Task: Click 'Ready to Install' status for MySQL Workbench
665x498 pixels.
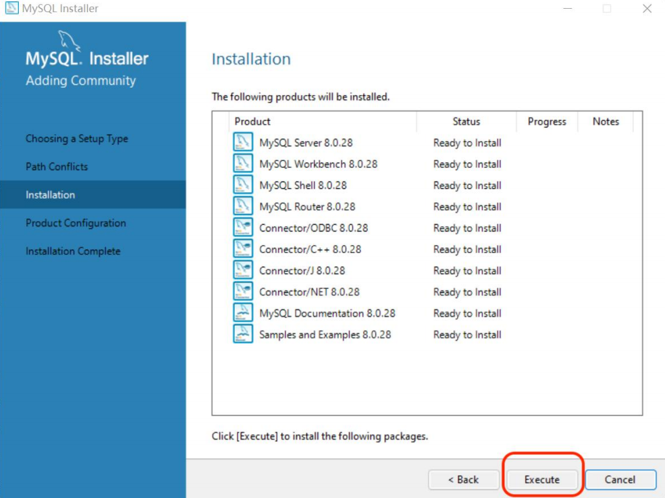Action: [467, 164]
